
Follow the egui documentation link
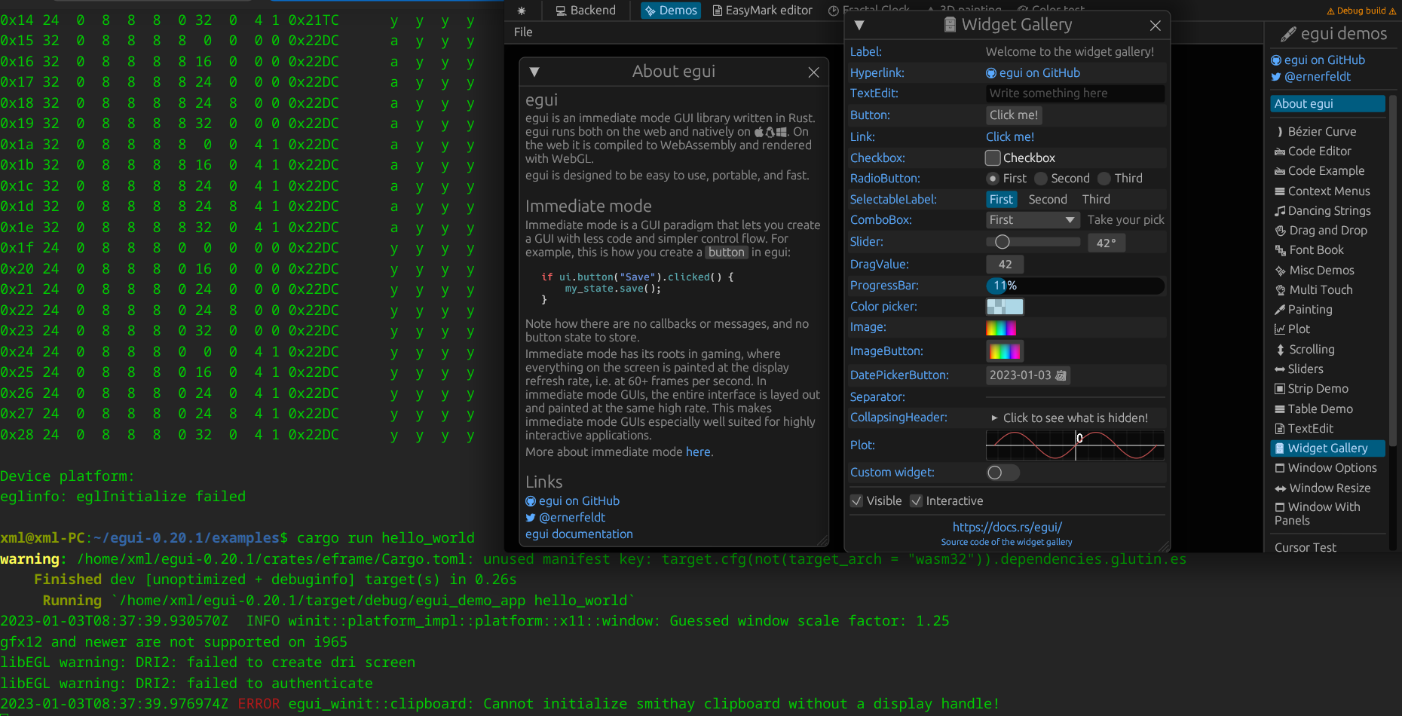coord(579,534)
